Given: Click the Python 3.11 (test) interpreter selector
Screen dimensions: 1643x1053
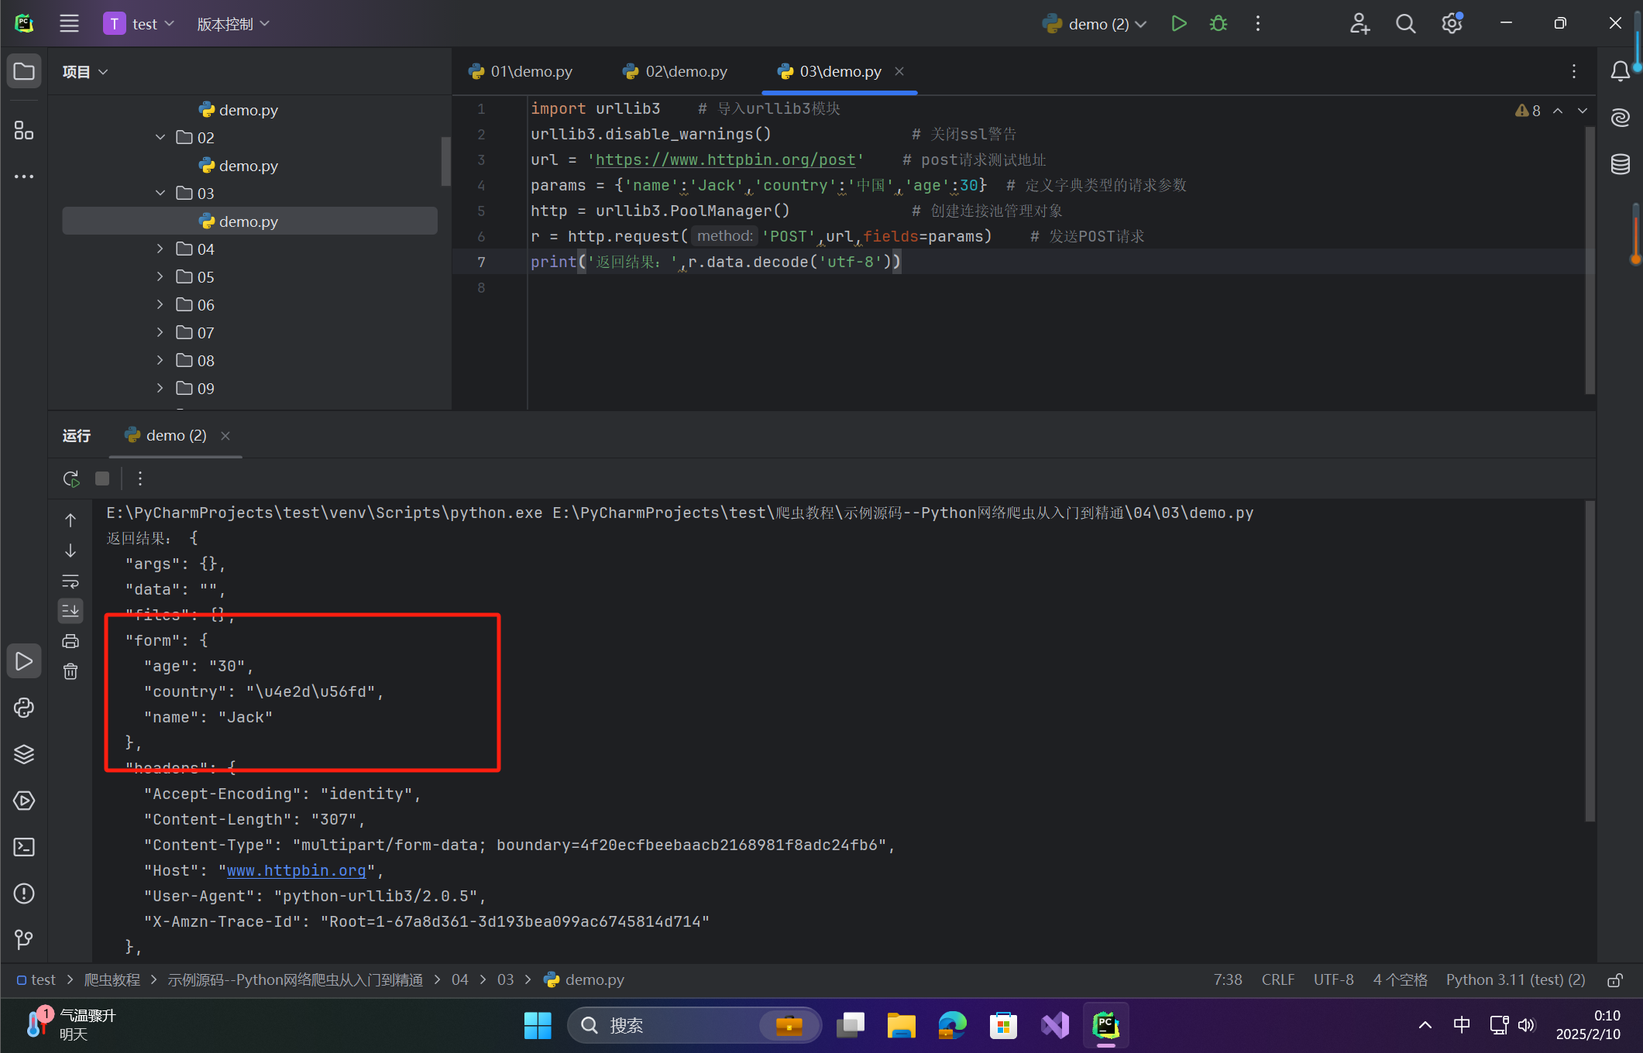Looking at the screenshot, I should click(1515, 980).
